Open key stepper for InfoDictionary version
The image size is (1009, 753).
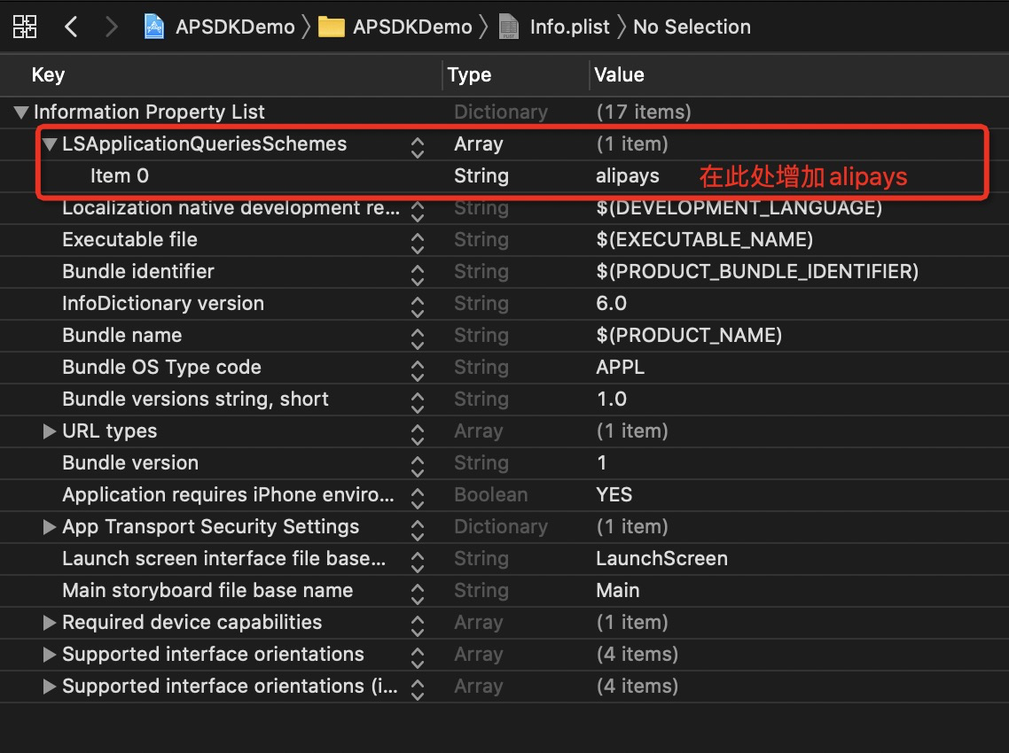pyautogui.click(x=418, y=307)
